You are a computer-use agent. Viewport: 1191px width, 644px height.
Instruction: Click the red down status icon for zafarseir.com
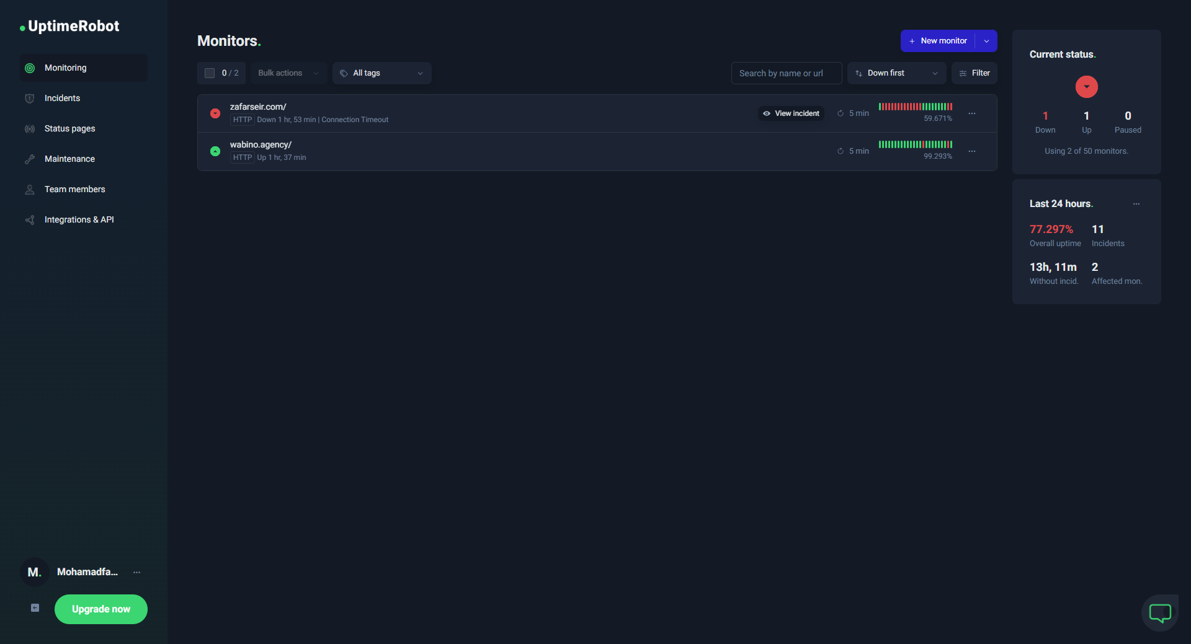click(215, 113)
